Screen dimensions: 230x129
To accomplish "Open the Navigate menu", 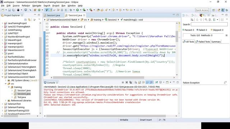I will pyautogui.click(x=37, y=6).
